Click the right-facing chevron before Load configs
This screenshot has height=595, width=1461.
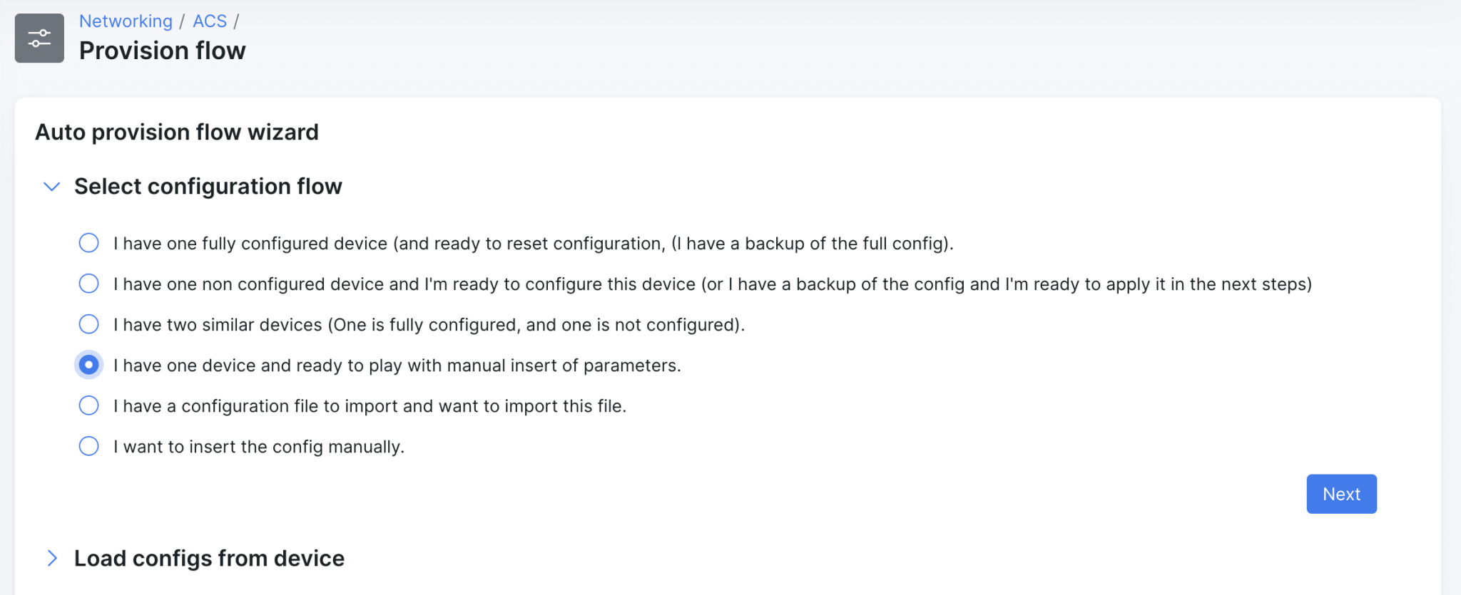click(52, 559)
